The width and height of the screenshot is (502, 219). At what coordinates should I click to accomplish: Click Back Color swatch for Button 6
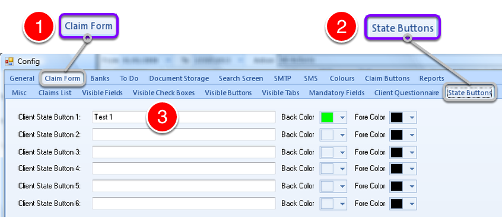tap(327, 204)
